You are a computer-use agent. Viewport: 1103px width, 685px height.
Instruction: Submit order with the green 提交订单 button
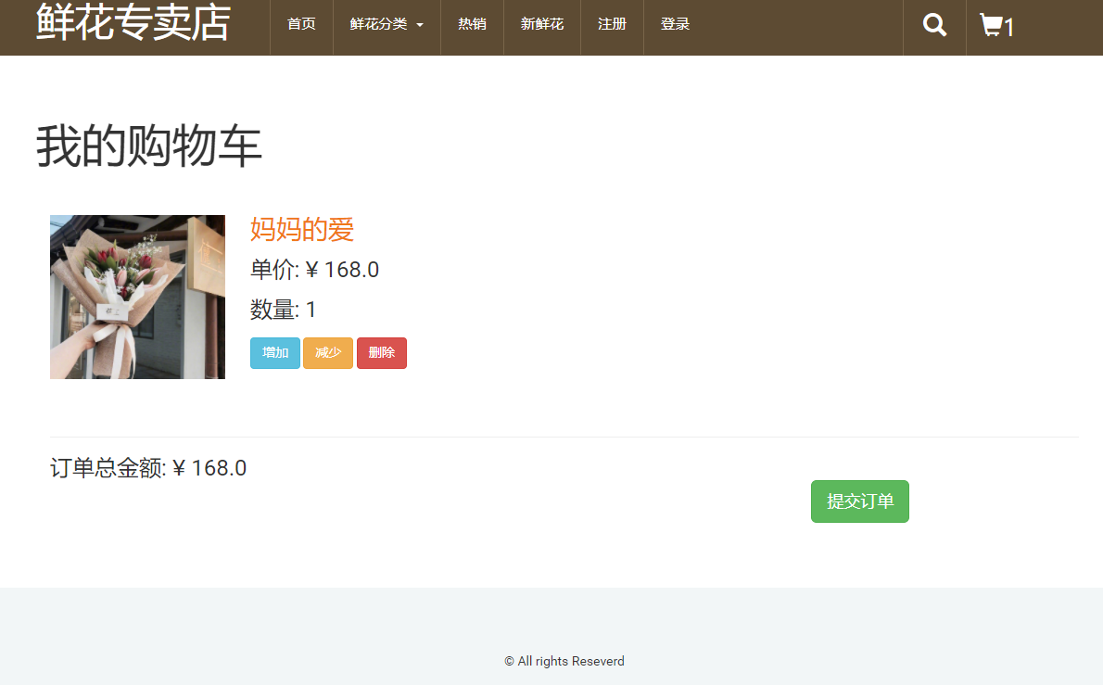tap(859, 501)
